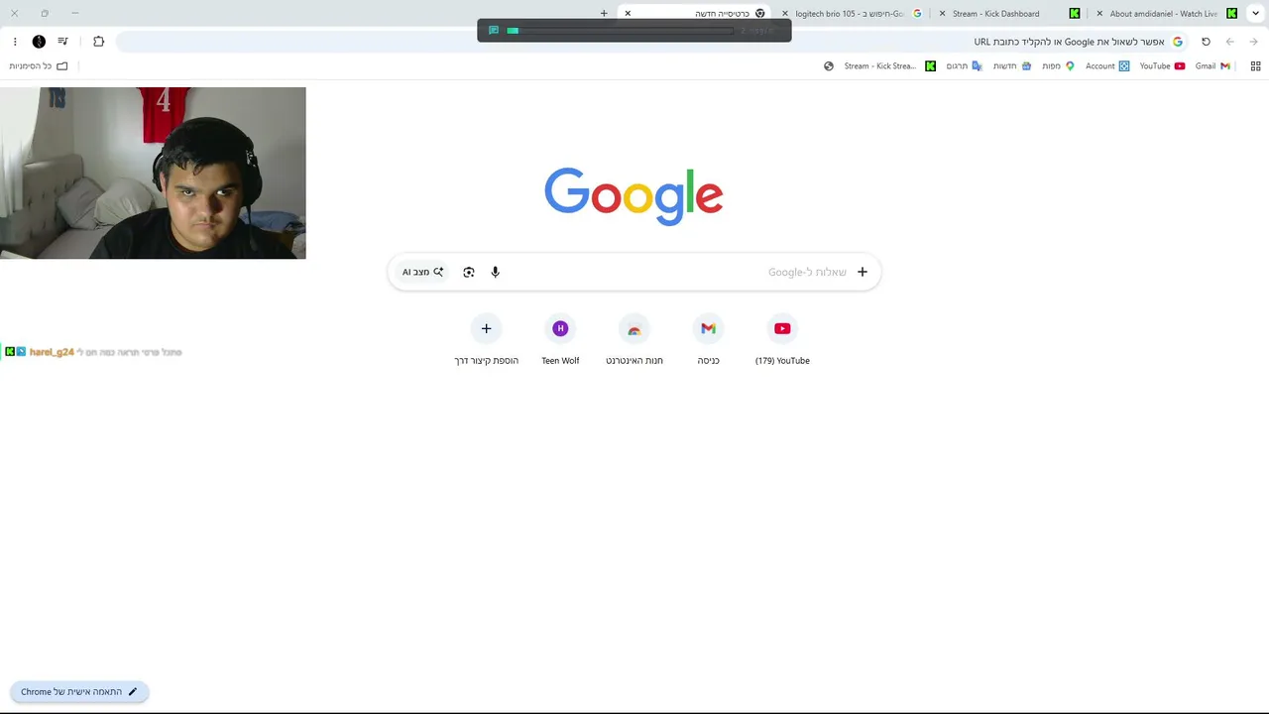Open the חנות האינטרנט web store shortcut
The width and height of the screenshot is (1269, 714).
pos(634,340)
